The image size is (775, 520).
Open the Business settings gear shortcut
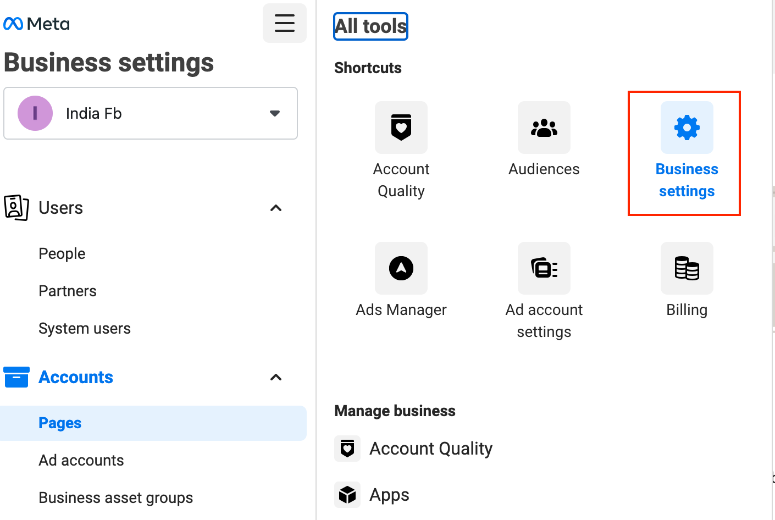coord(687,128)
